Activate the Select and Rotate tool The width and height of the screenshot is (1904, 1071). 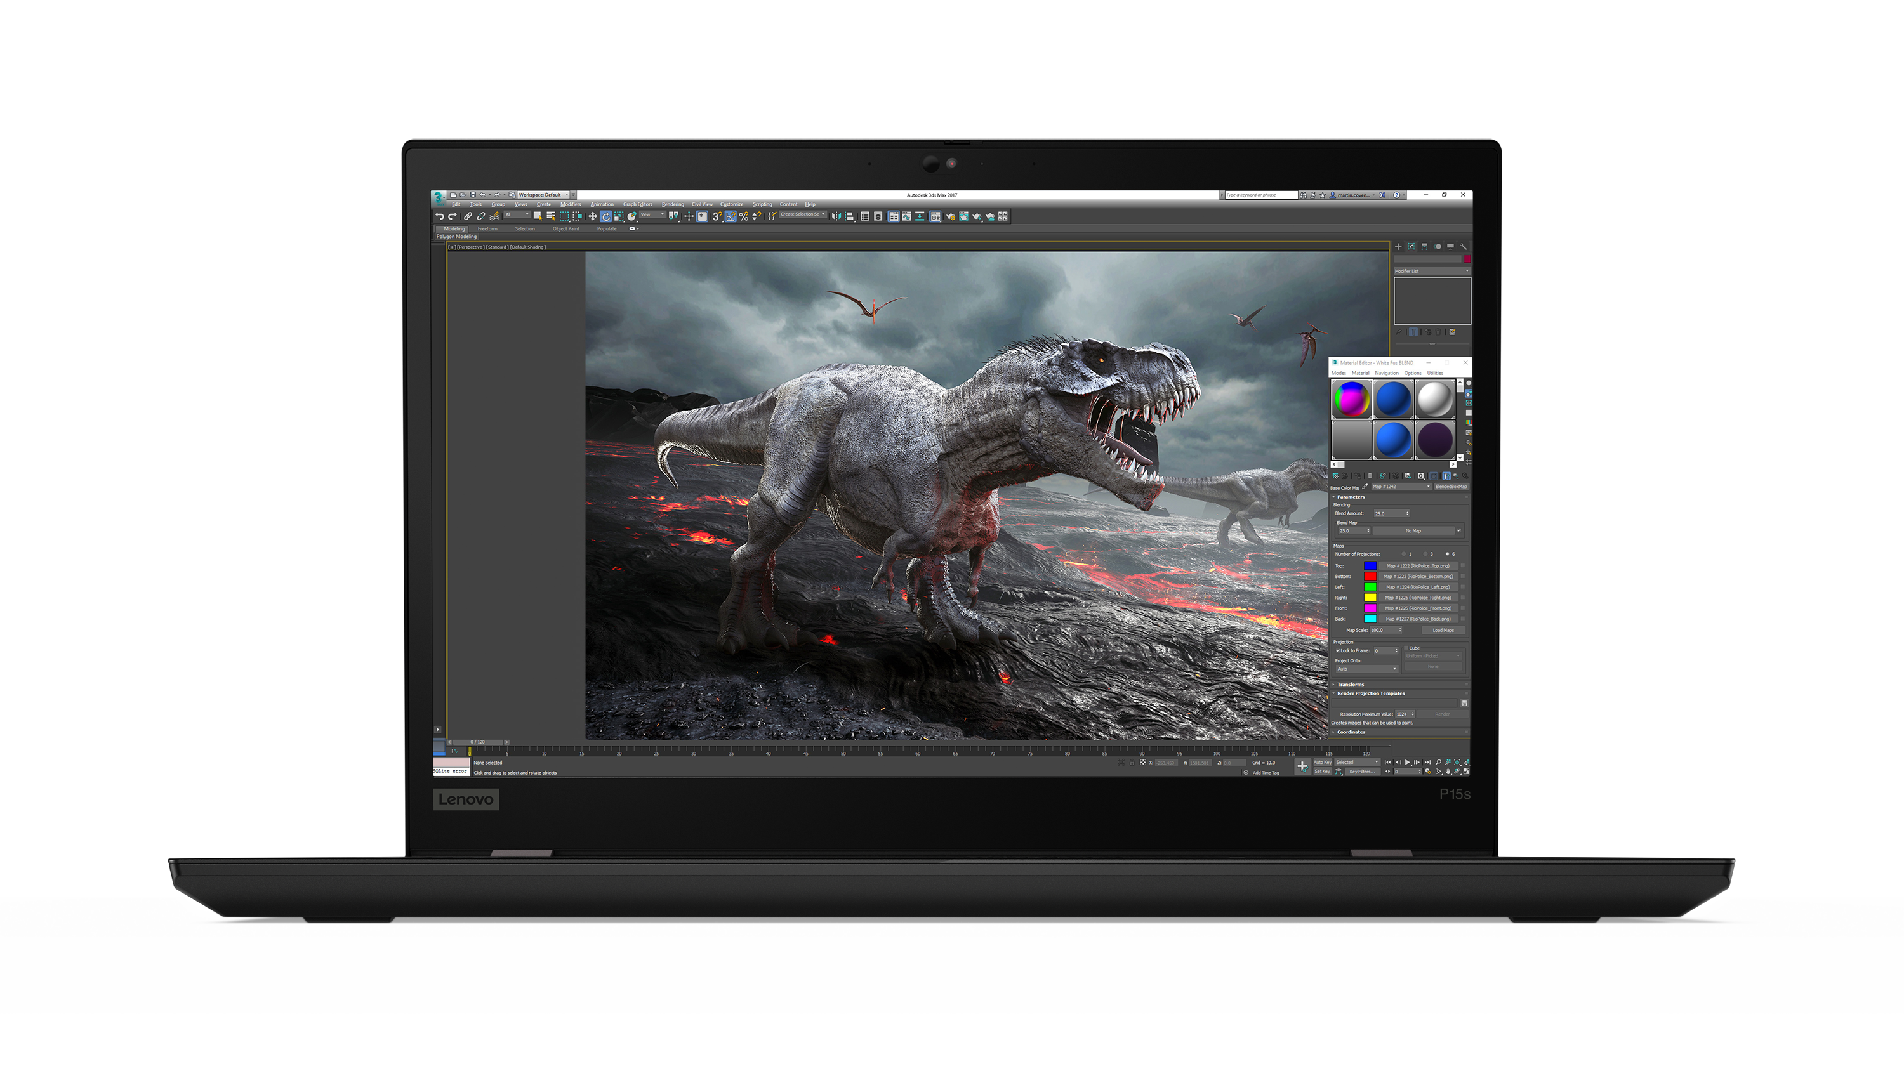tap(606, 216)
